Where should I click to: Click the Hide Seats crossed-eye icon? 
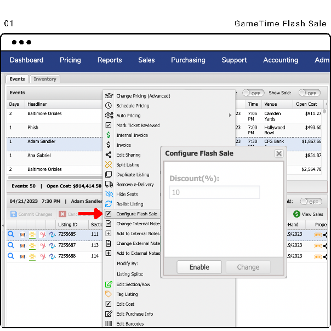109,194
